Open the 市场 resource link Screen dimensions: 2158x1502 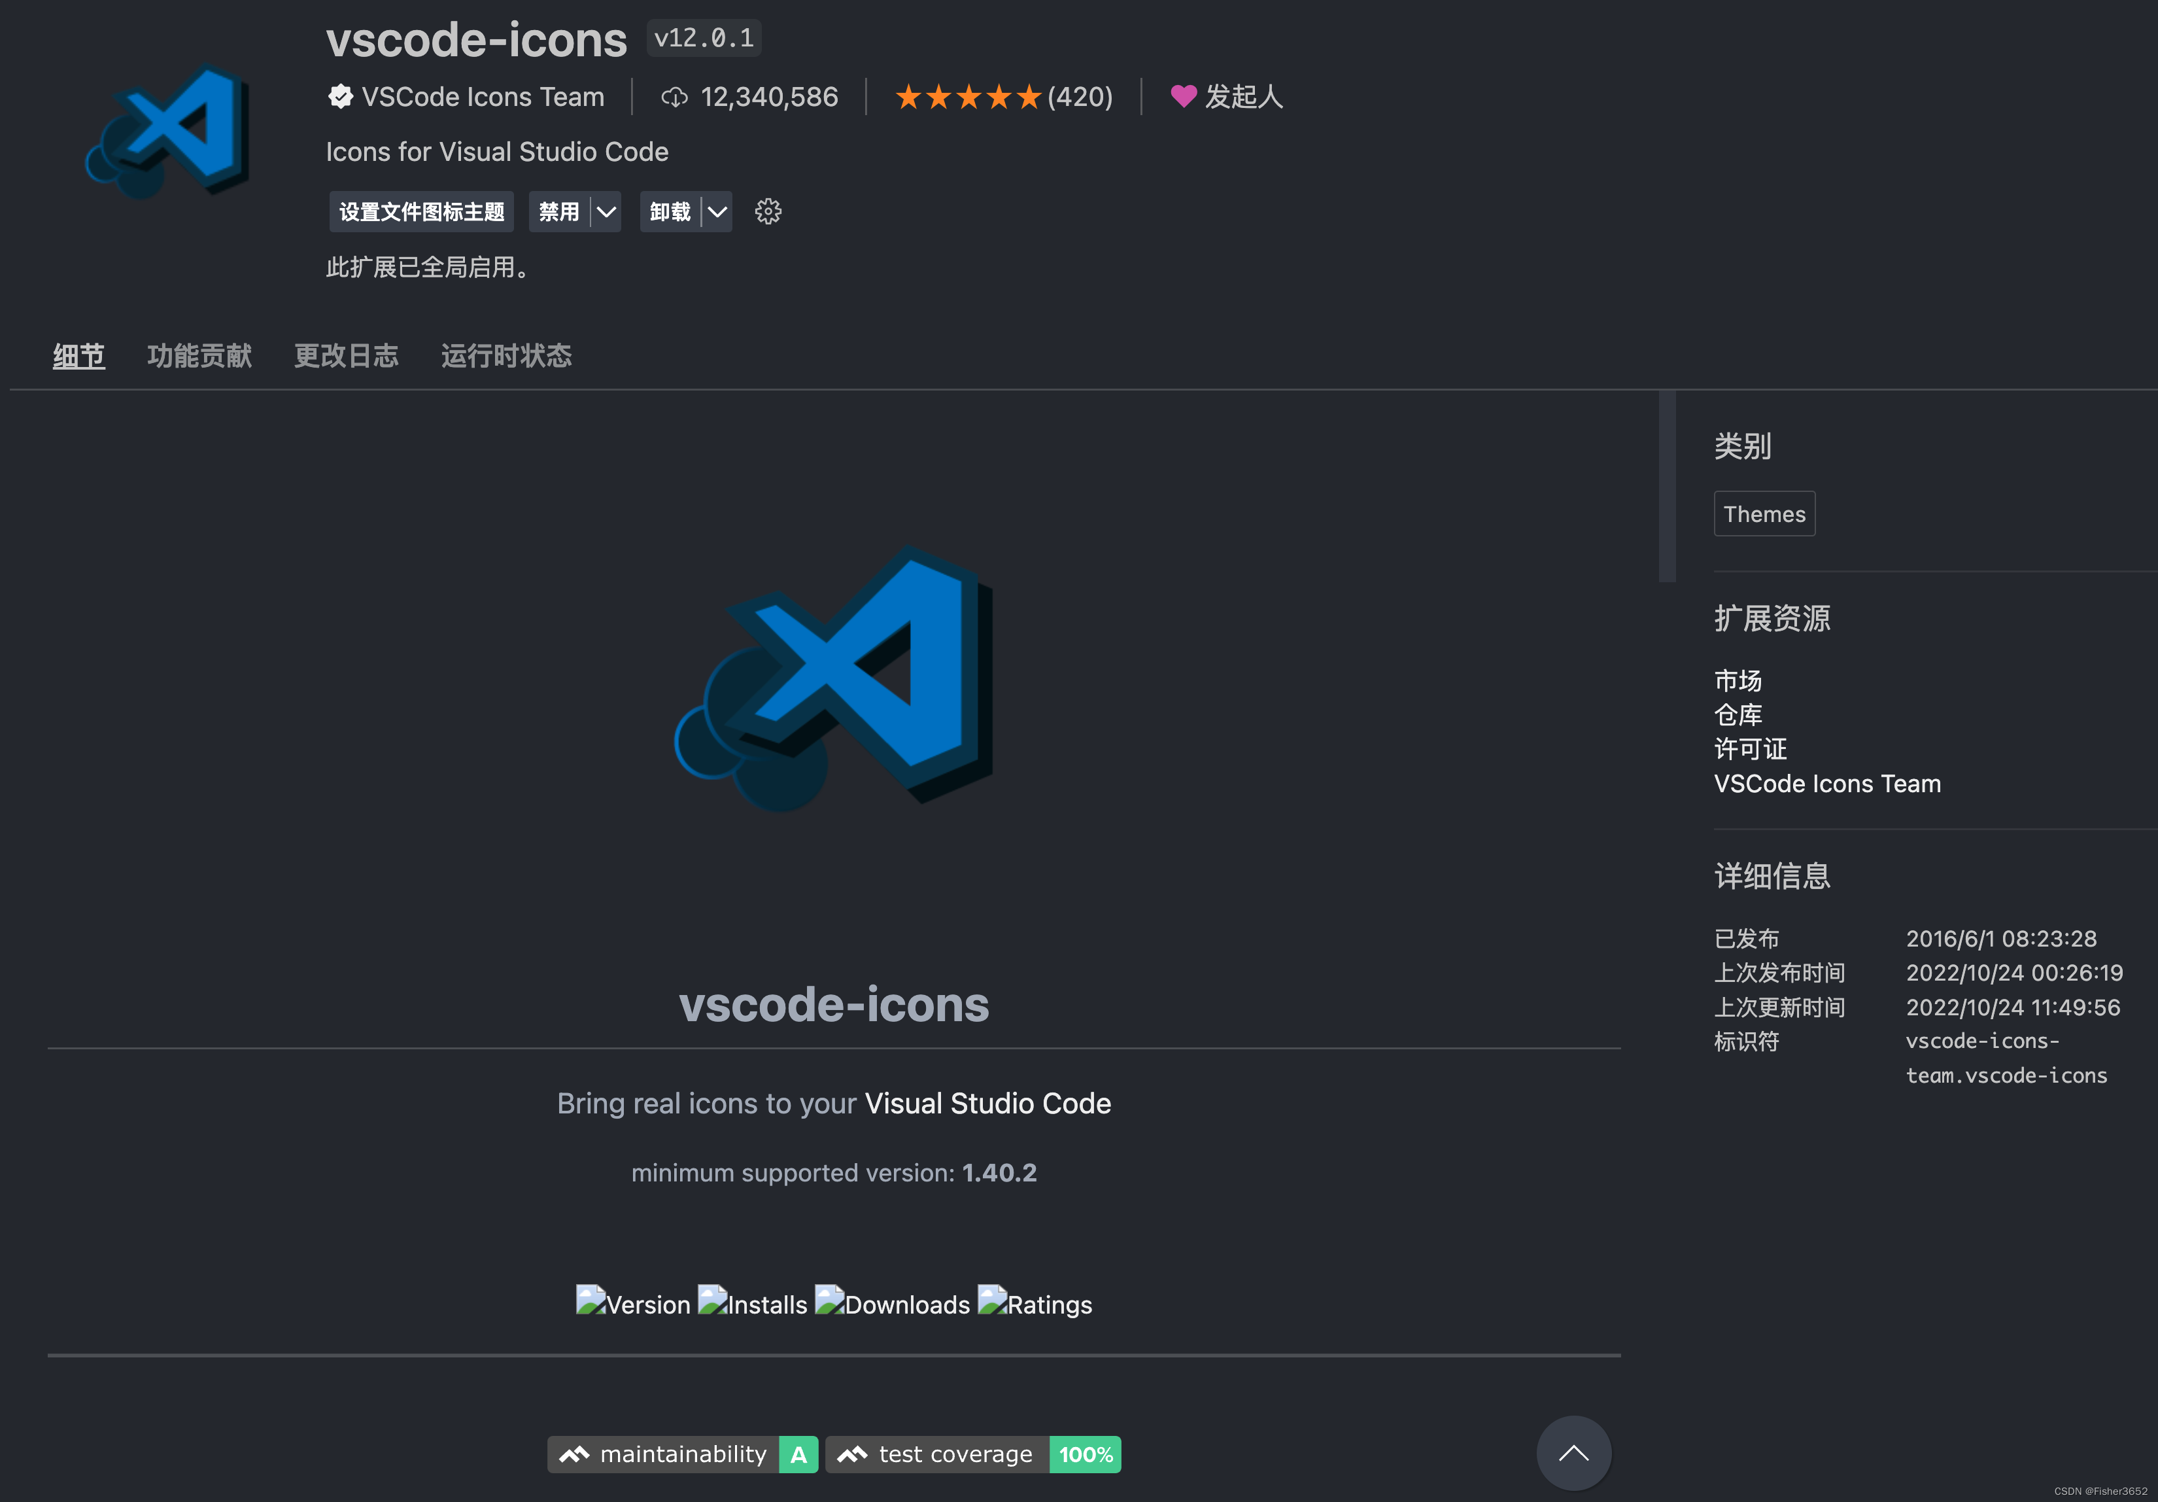[x=1738, y=680]
